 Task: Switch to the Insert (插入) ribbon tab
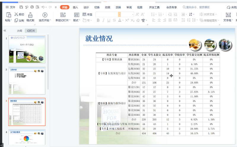tap(75, 7)
